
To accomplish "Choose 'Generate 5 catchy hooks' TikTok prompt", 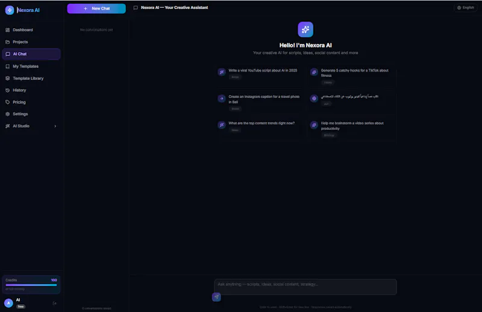I will [352, 76].
